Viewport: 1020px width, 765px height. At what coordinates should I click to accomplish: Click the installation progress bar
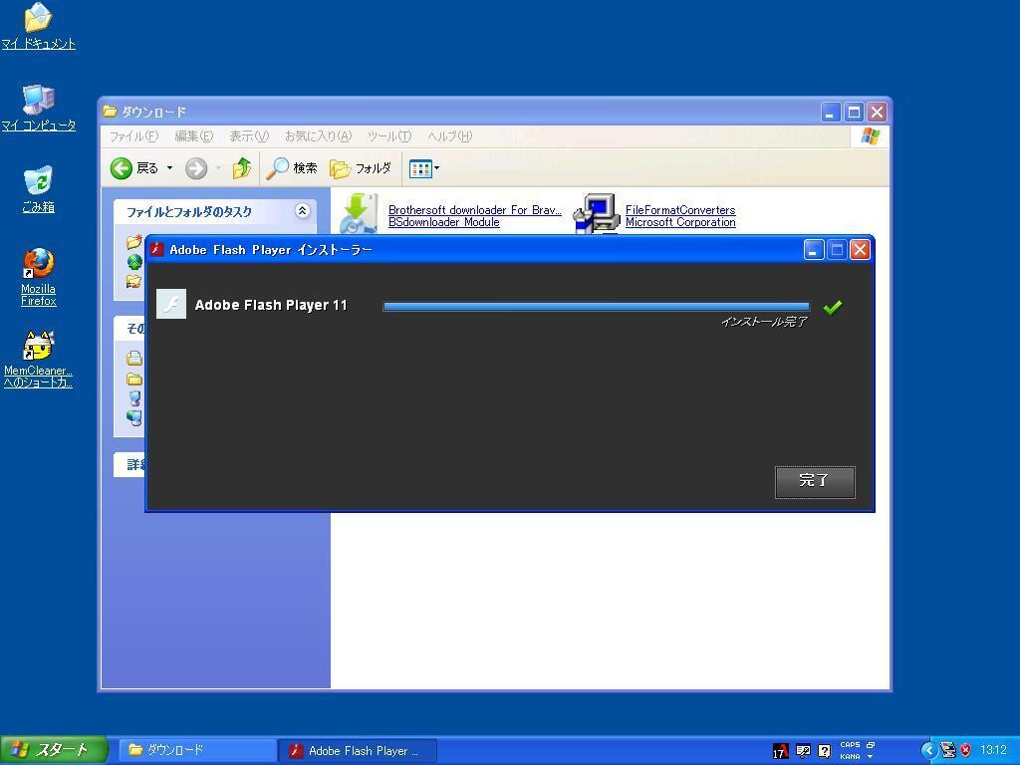(x=596, y=307)
